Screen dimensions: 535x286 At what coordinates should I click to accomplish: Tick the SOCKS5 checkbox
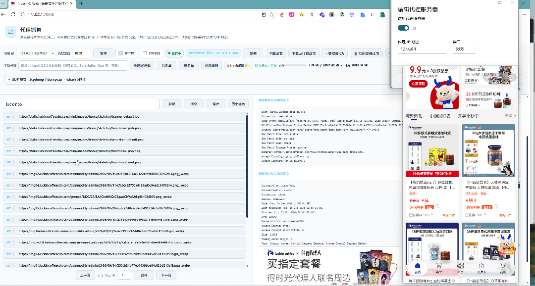(145, 53)
